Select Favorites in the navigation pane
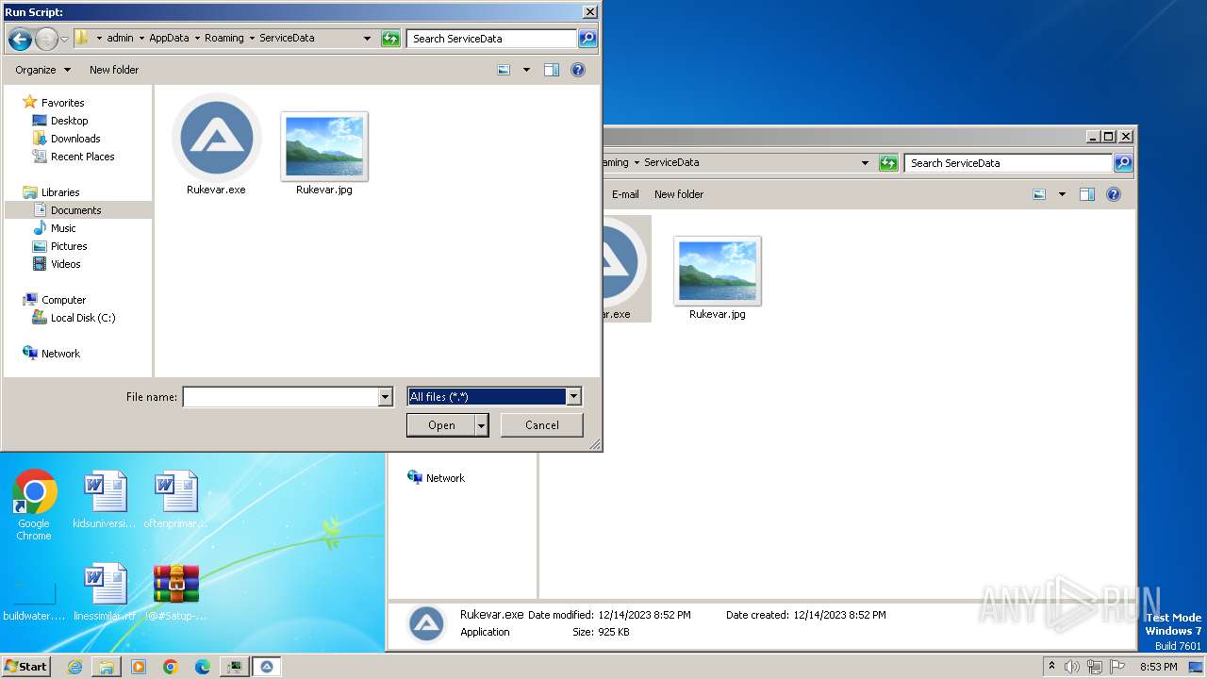Screen dimensions: 1207x679 coord(62,103)
